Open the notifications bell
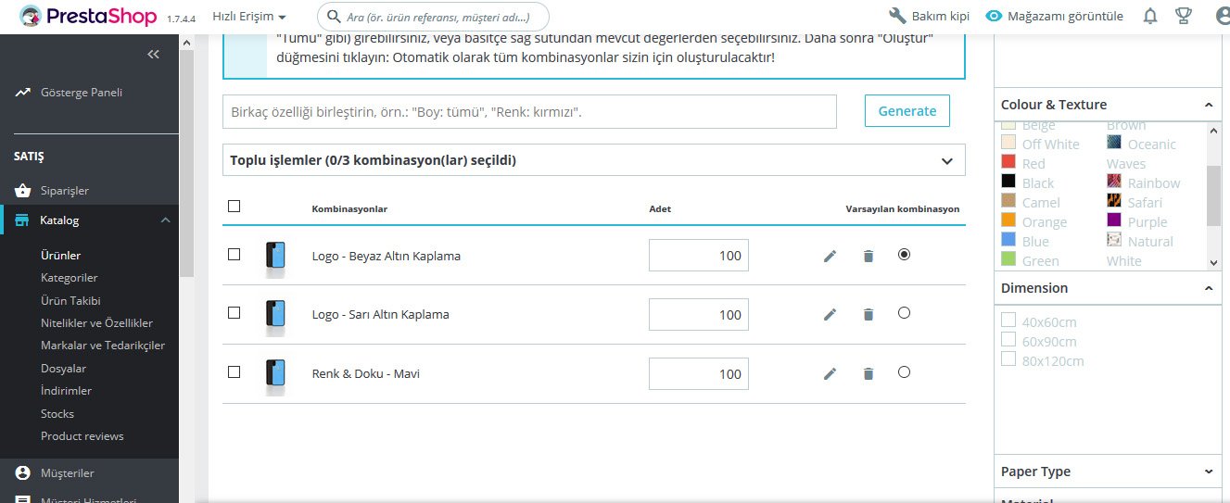The image size is (1230, 503). [x=1150, y=16]
